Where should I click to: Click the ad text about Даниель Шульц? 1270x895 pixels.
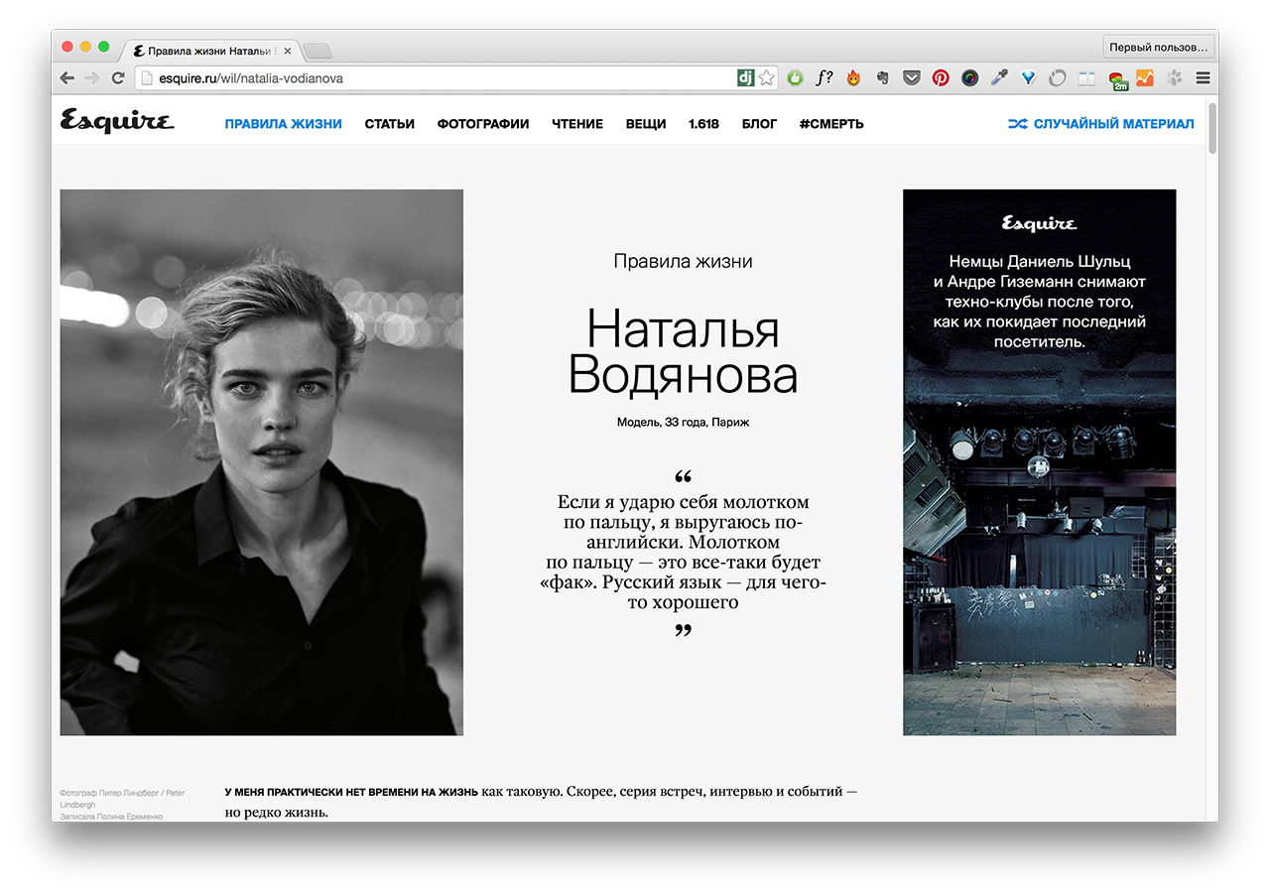click(x=1039, y=302)
